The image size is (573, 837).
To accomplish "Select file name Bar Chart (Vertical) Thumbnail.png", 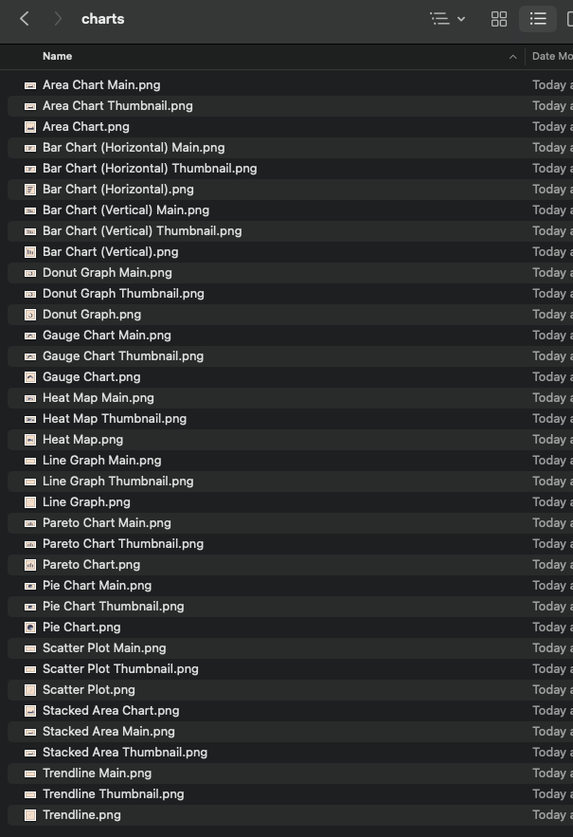I will click(142, 230).
